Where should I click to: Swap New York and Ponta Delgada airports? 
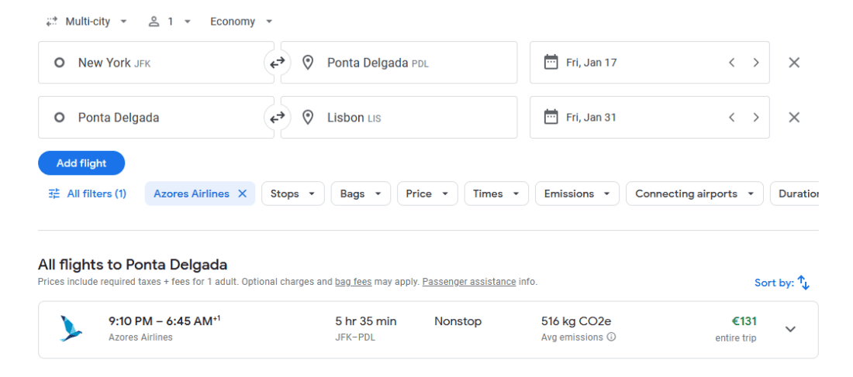pos(277,63)
